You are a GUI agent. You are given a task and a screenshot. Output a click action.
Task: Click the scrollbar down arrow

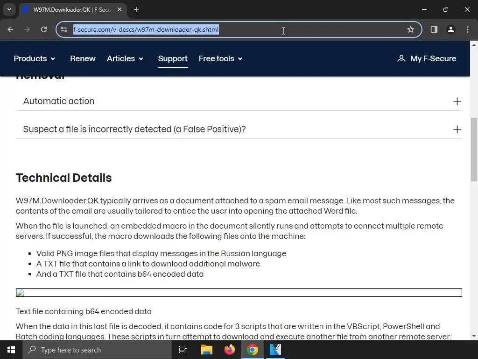(x=474, y=336)
